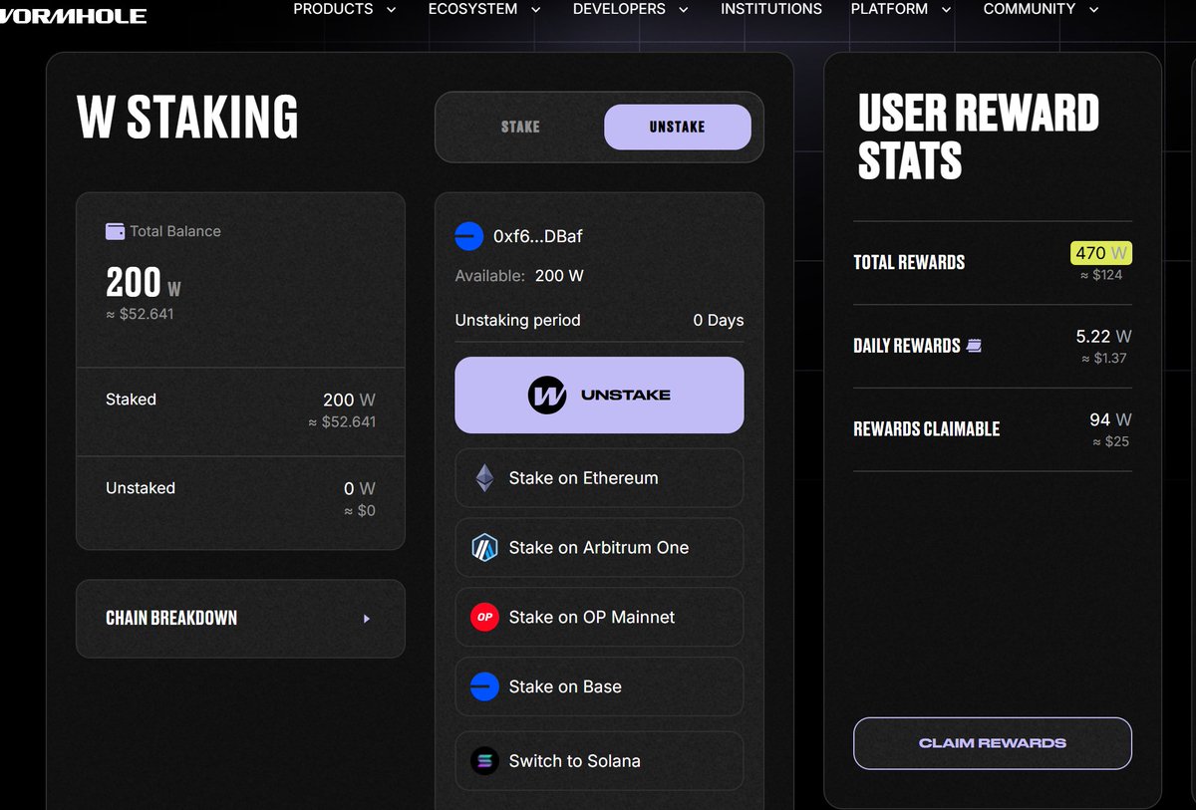
Task: Click the highlighted 470 W total rewards
Action: [1101, 253]
